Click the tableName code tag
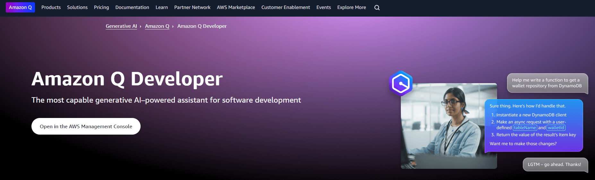The height and width of the screenshot is (180, 595). (x=525, y=128)
